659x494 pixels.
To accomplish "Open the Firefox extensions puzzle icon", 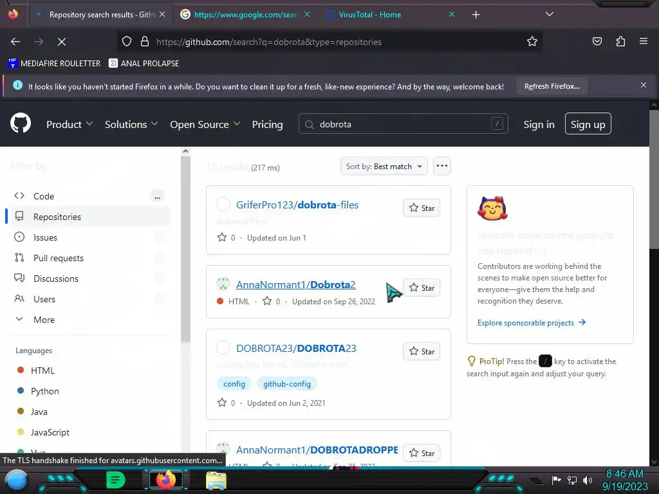I will point(620,42).
